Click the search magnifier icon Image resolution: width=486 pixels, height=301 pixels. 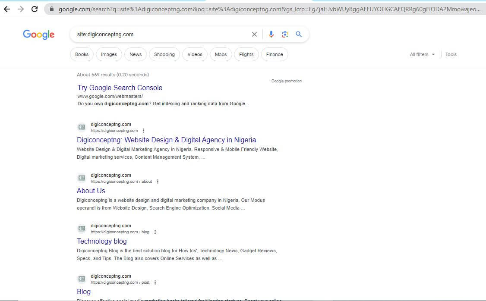tap(299, 34)
